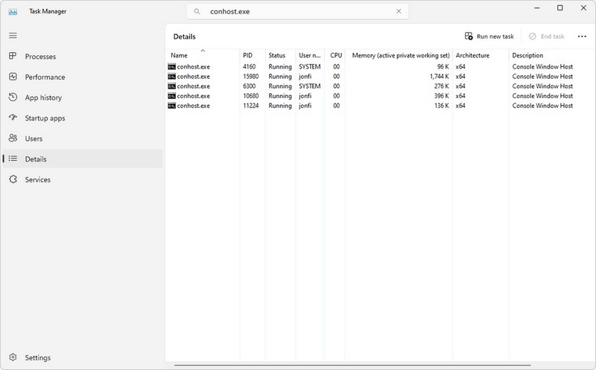Go to App history page
The image size is (596, 370).
point(83,98)
